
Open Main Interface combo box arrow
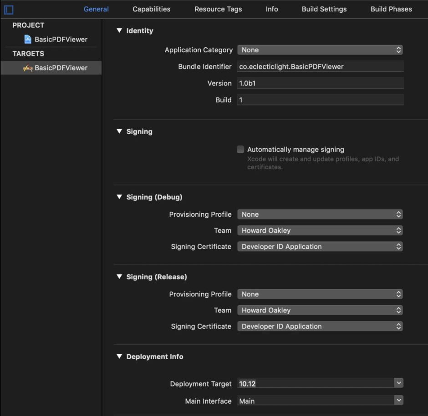click(x=399, y=401)
